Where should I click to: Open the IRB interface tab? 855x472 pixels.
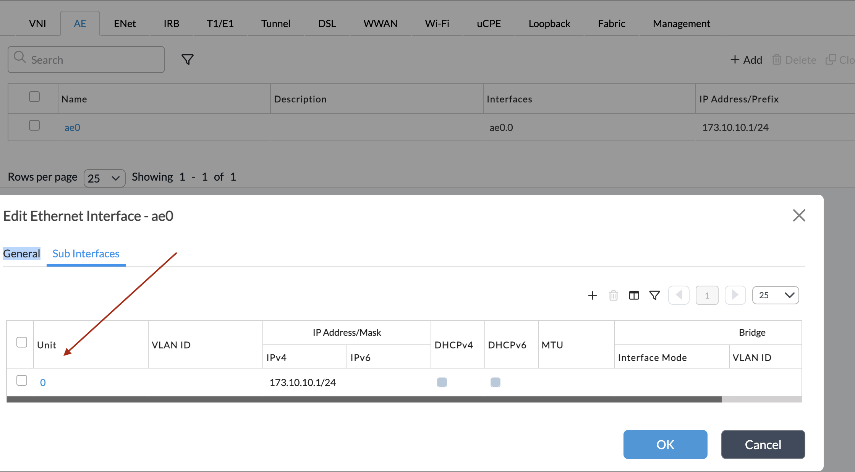coord(171,24)
